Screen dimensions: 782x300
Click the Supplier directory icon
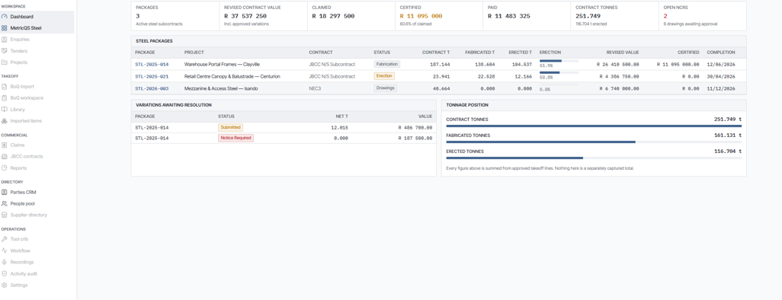tap(5, 215)
